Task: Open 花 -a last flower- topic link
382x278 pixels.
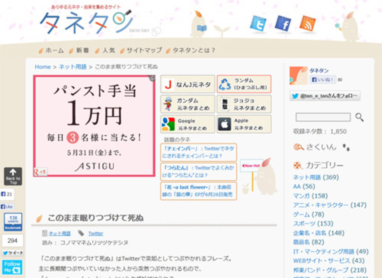Action: pyautogui.click(x=199, y=191)
